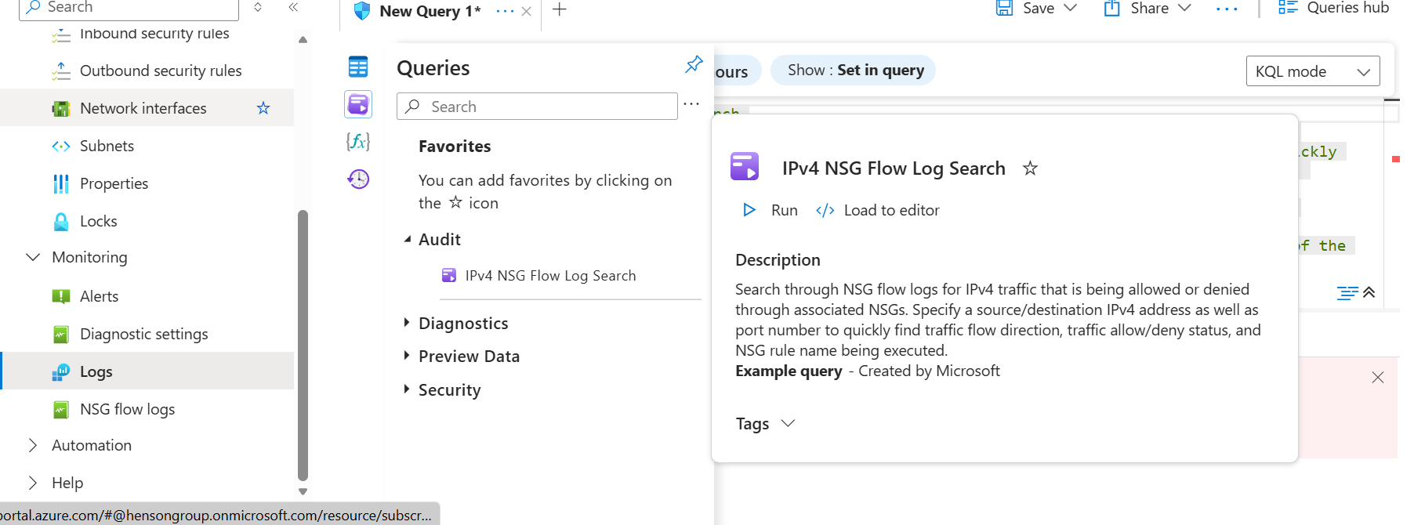Open the Tables panel icon

pos(358,67)
